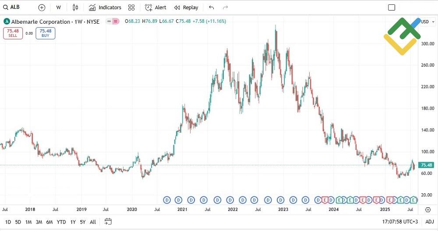Open the W interval selector

pos(58,7)
